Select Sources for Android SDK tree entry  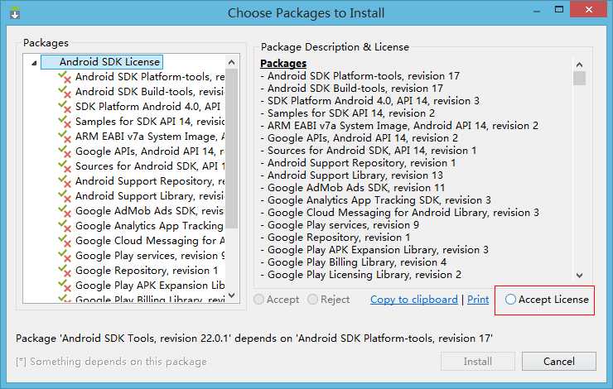(x=150, y=166)
